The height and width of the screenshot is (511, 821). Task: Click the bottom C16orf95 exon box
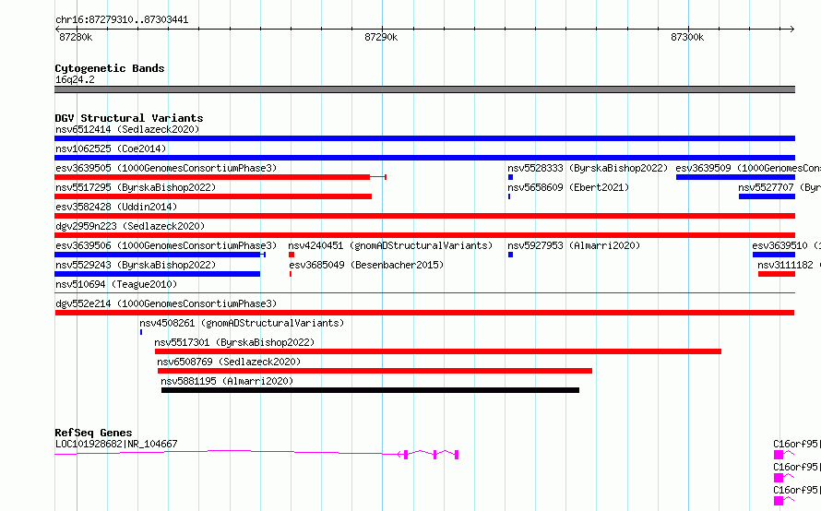[x=779, y=501]
